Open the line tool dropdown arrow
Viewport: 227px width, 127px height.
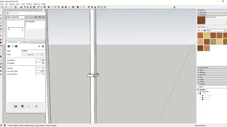[8, 7]
